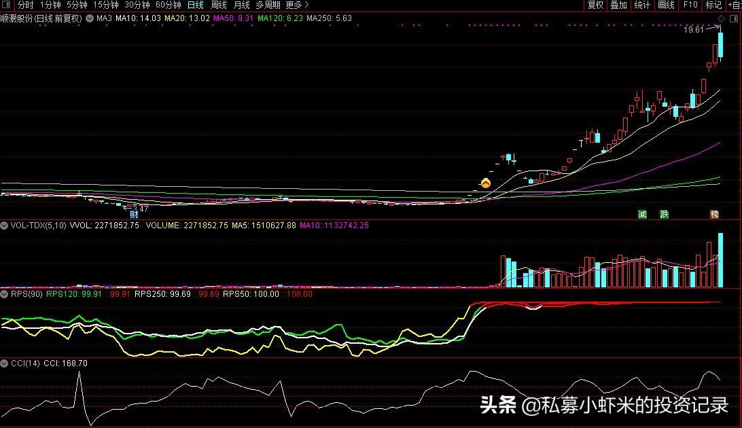Click the 标记 mark button
The height and width of the screenshot is (428, 742).
[x=713, y=5]
